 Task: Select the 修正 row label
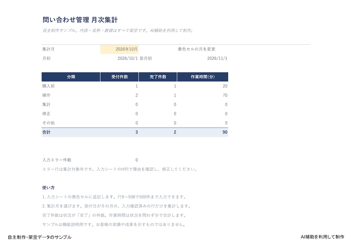pos(46,114)
